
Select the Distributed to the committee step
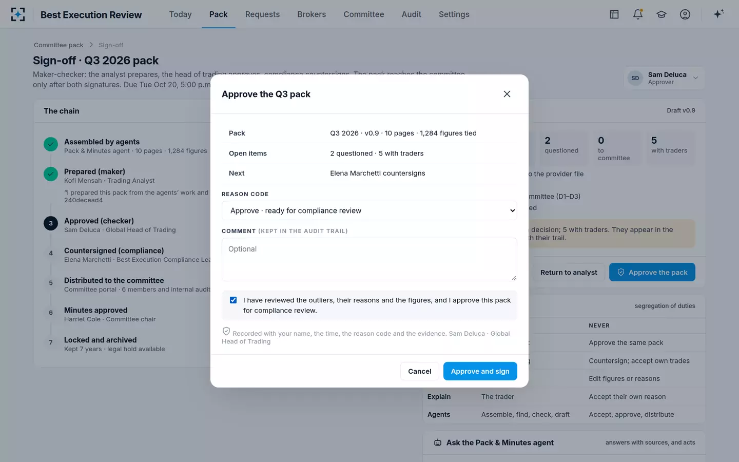114,280
